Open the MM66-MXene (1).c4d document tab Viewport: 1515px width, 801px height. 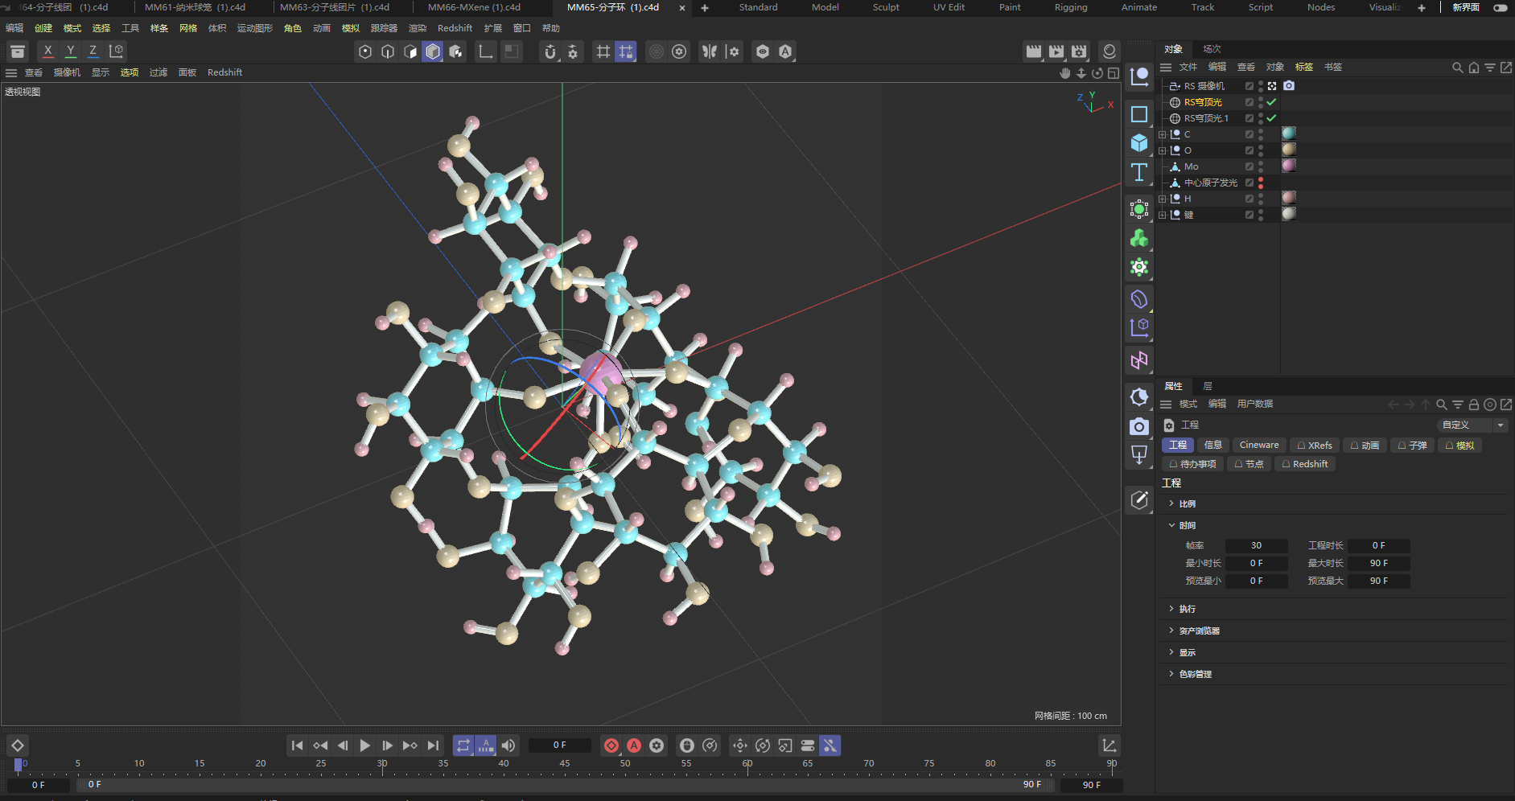pos(474,7)
